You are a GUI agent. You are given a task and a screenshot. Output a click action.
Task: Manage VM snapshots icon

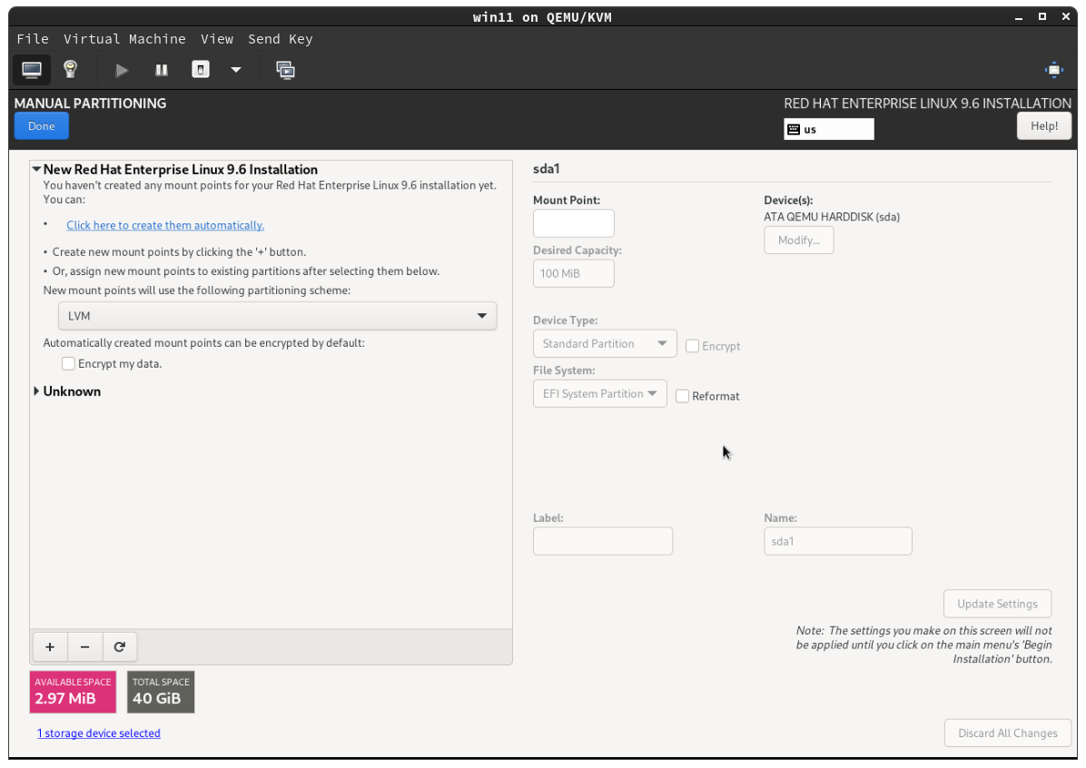coord(285,70)
